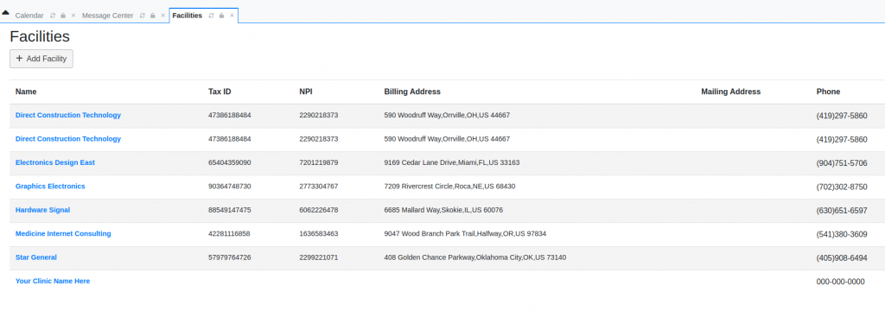The image size is (885, 311).
Task: Close the Facilities tab
Action: click(232, 16)
